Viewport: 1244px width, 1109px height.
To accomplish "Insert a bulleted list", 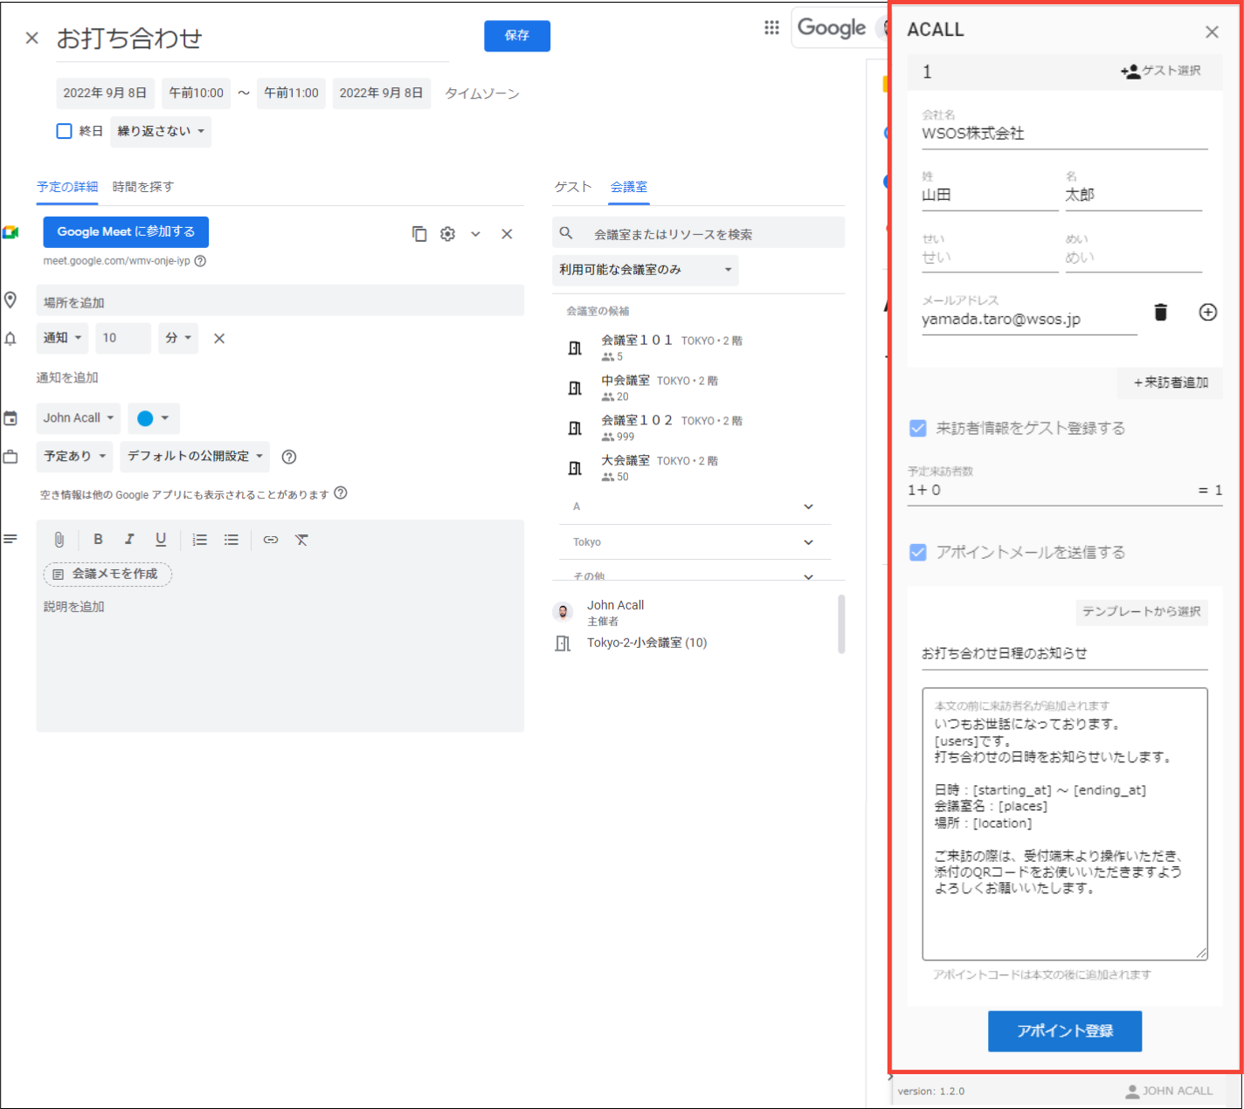I will click(232, 540).
